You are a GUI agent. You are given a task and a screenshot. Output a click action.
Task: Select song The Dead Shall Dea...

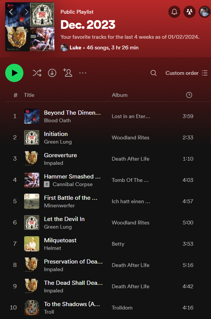[x=73, y=283]
